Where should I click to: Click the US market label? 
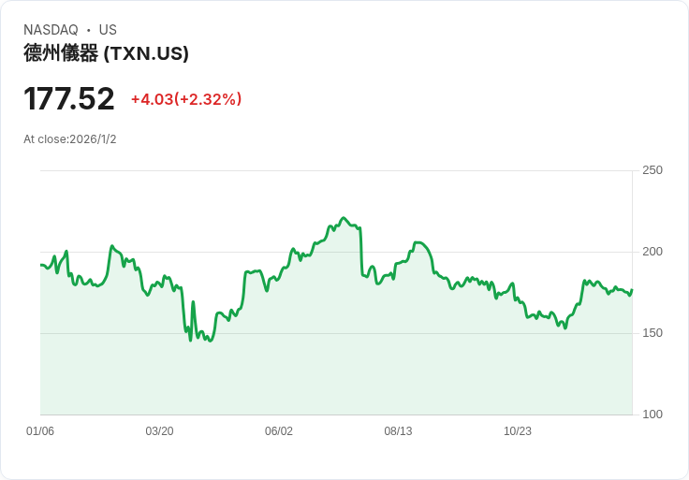pos(108,30)
